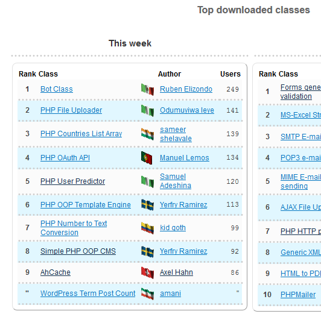Click the Colombia flag next to kid goth

[147, 228]
